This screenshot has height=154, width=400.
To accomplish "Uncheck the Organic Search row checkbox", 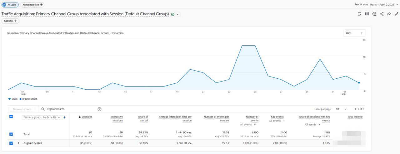I will tap(11, 143).
